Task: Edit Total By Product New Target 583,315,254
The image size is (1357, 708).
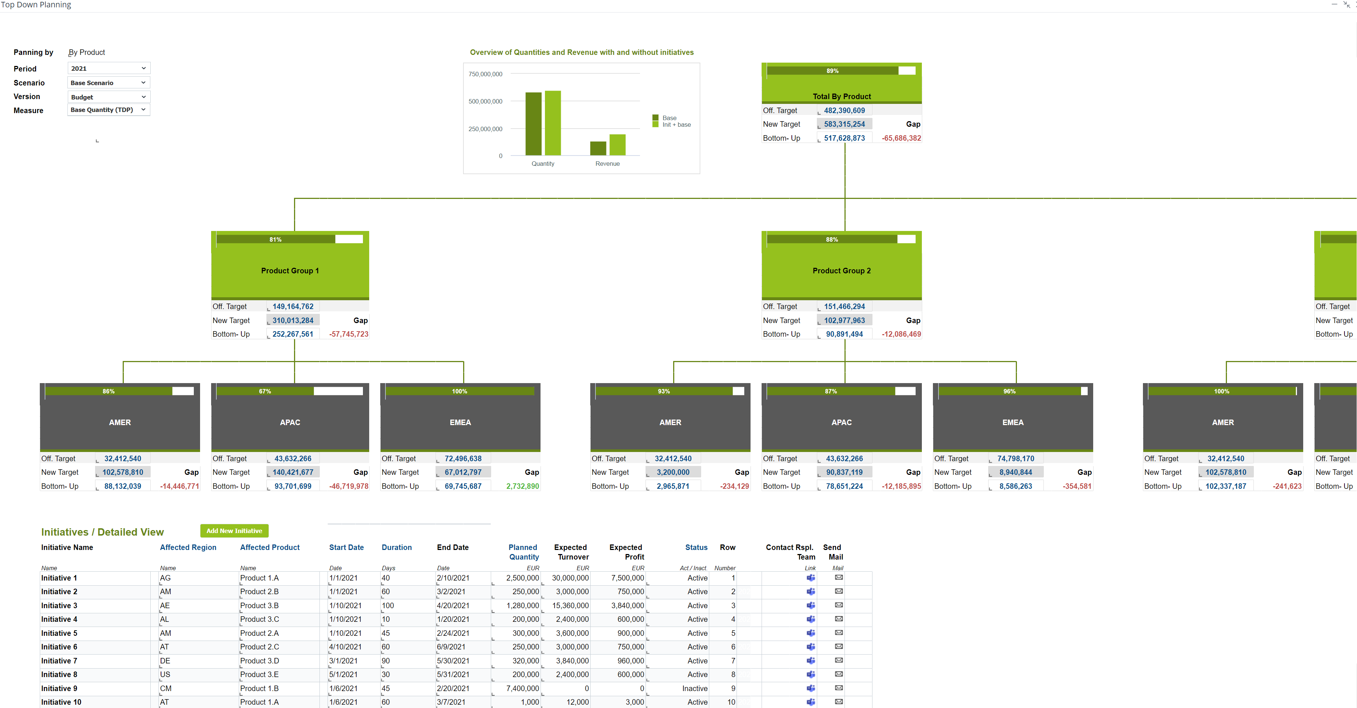Action: pyautogui.click(x=844, y=124)
